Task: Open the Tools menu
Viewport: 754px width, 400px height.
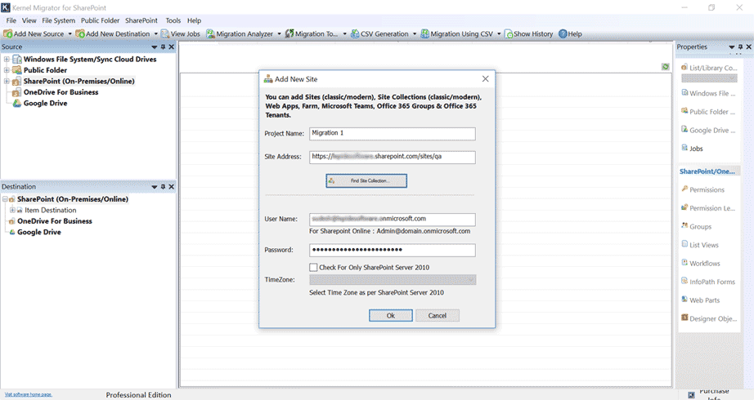Action: tap(173, 20)
